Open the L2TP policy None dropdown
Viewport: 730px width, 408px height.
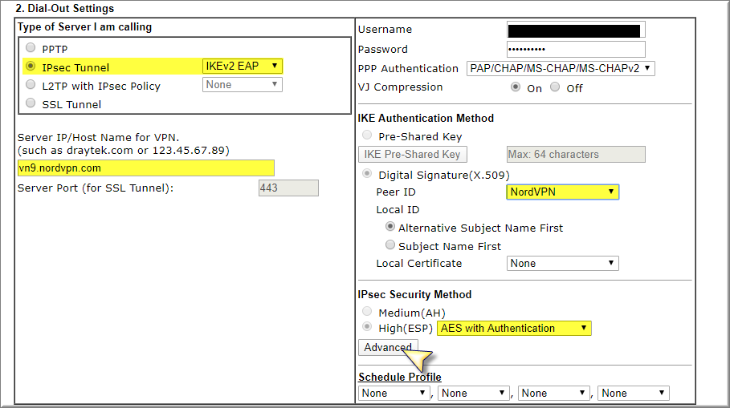(242, 85)
